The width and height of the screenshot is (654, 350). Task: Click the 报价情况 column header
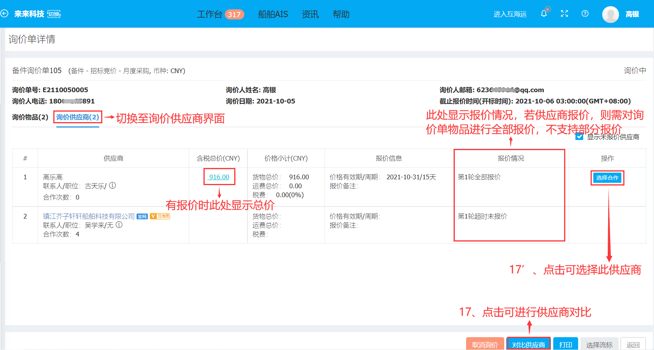tap(511, 158)
